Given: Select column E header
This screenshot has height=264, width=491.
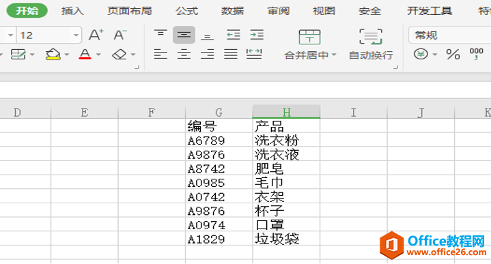Looking at the screenshot, I should pos(84,112).
